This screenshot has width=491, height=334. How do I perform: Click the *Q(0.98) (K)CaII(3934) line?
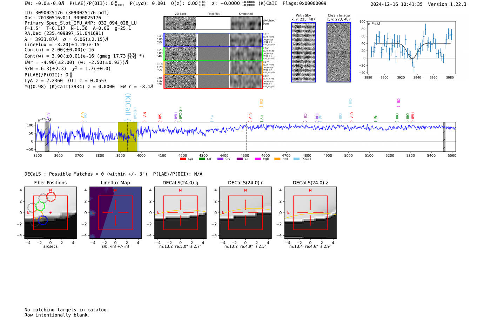click(x=89, y=87)
